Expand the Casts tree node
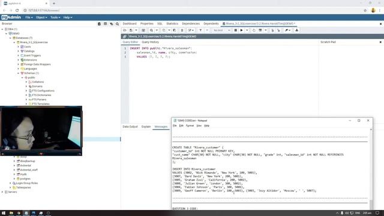Viewport: 384px width, 216px height. (19, 47)
